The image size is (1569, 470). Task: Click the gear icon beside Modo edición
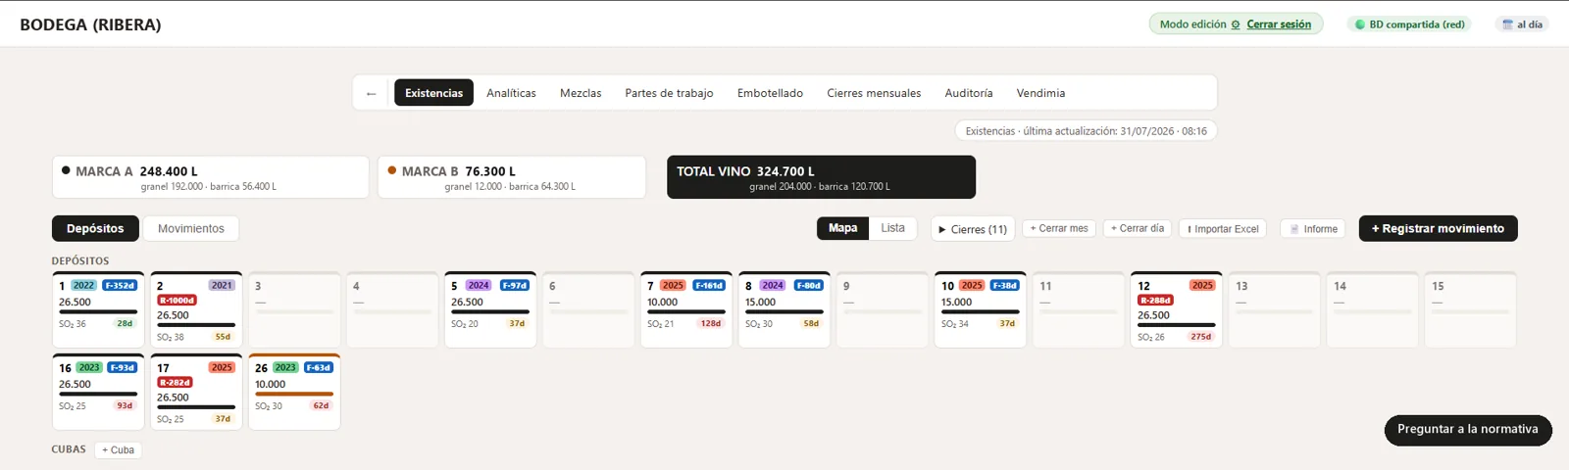[x=1236, y=24]
